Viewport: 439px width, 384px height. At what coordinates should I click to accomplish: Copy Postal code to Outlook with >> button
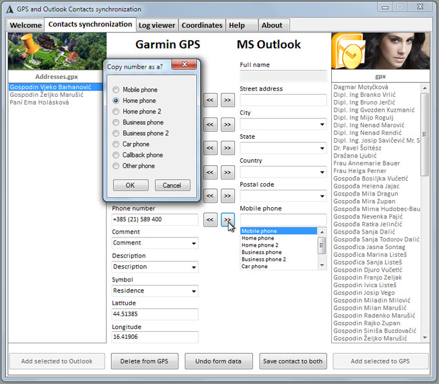tap(228, 196)
